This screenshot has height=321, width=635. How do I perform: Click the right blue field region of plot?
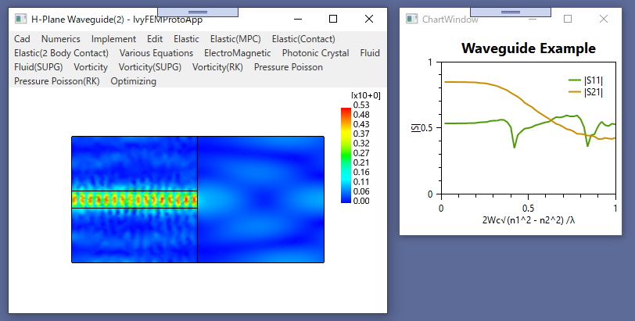pyautogui.click(x=261, y=199)
